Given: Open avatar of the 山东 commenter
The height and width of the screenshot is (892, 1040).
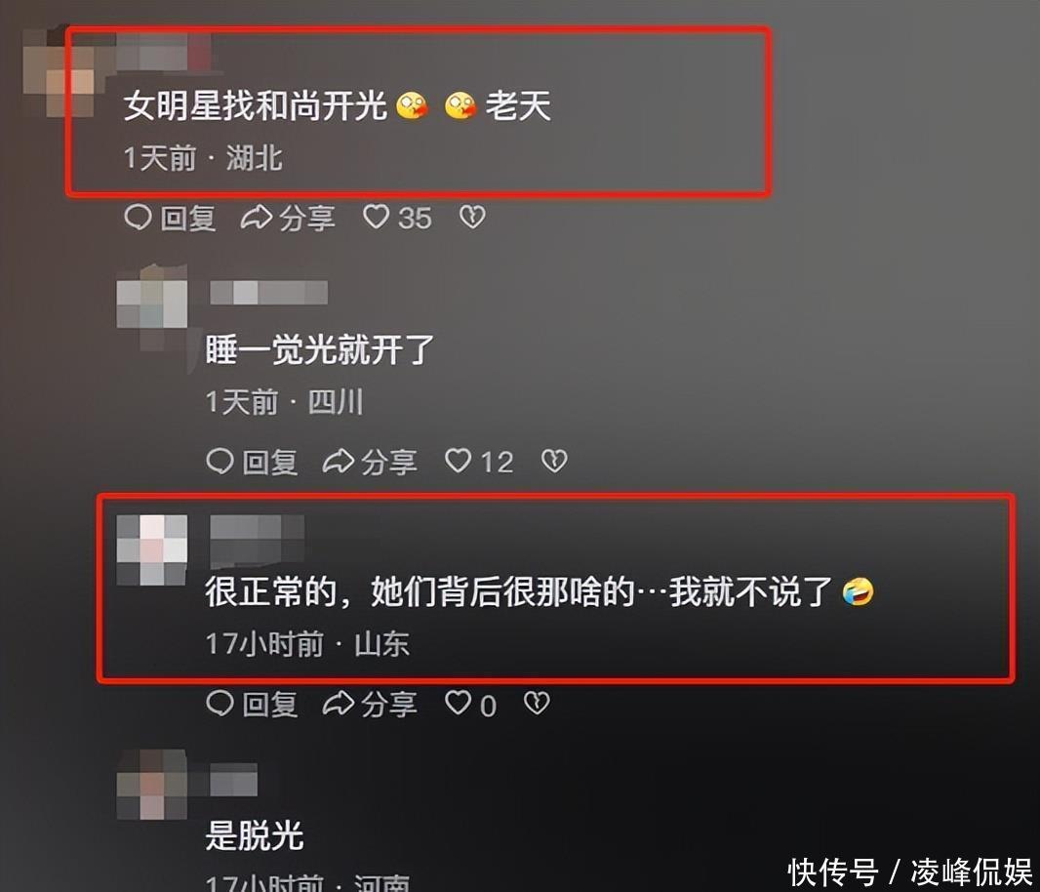Looking at the screenshot, I should pyautogui.click(x=152, y=550).
